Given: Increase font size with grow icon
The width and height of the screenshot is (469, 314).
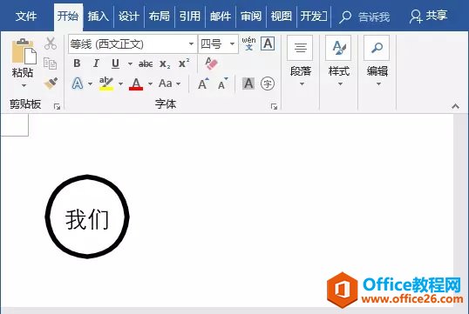Looking at the screenshot, I should [203, 84].
